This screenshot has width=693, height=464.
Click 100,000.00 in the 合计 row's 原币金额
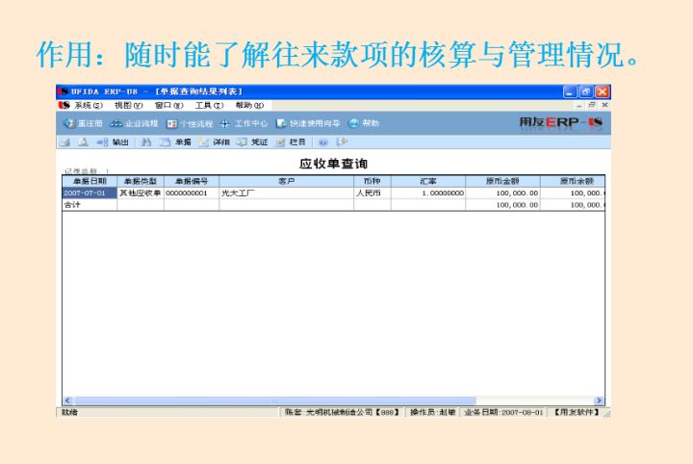502,205
